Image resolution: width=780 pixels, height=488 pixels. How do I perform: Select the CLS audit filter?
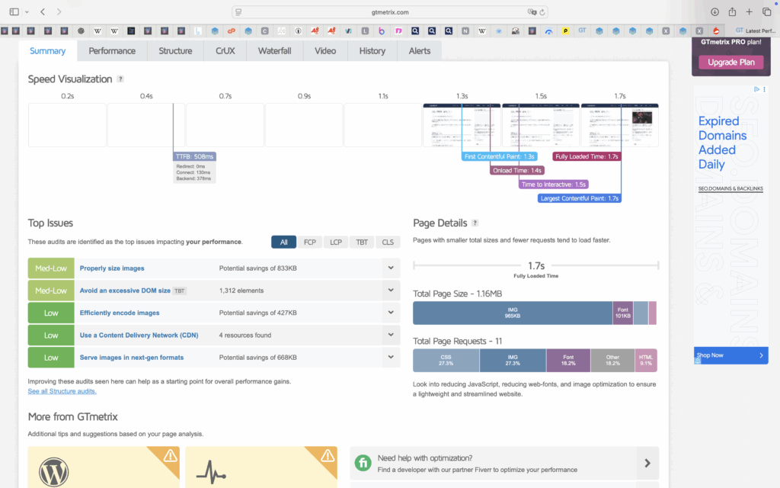[388, 242]
